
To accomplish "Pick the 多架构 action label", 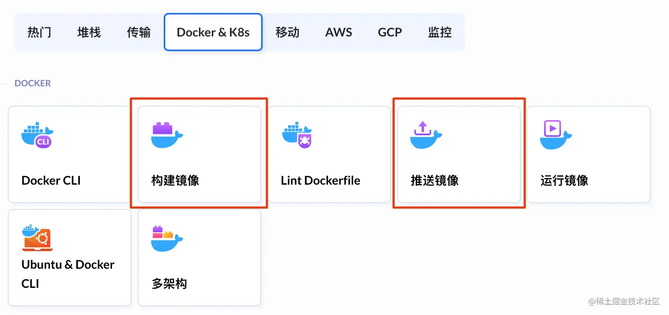I will [169, 284].
